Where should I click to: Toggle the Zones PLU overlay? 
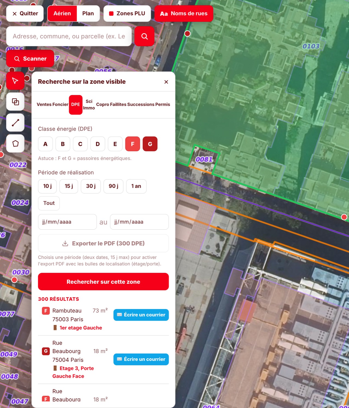click(x=127, y=14)
